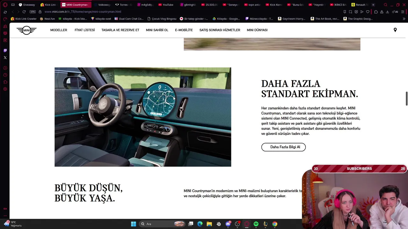Open the MODELLER menu
Image resolution: width=408 pixels, height=229 pixels.
pos(59,30)
